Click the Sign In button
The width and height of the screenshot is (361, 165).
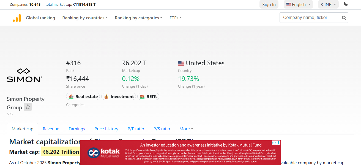[269, 4]
